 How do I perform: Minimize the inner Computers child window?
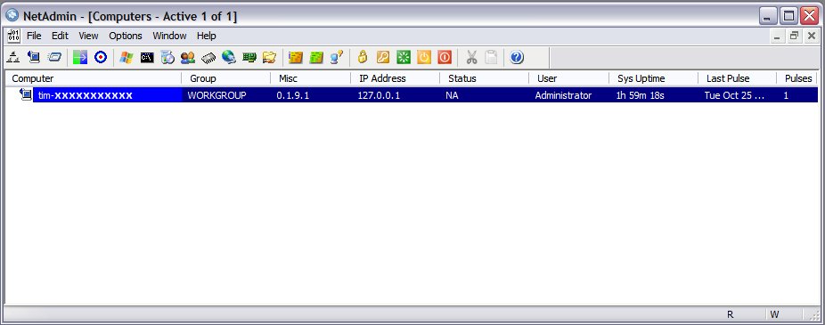pos(778,36)
